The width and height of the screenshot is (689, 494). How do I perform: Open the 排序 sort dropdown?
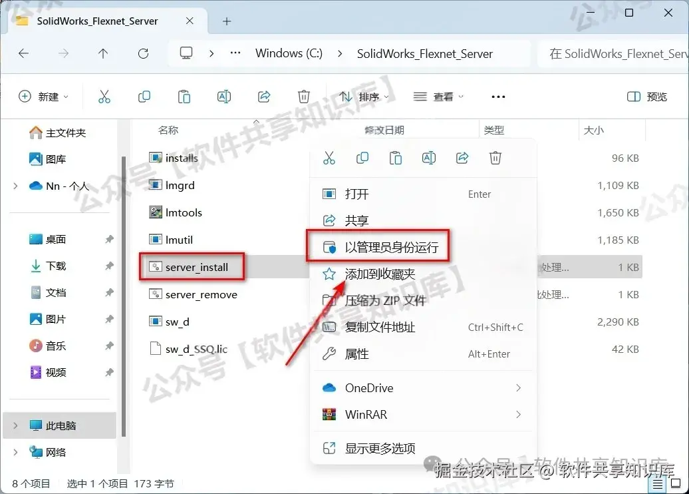click(364, 97)
